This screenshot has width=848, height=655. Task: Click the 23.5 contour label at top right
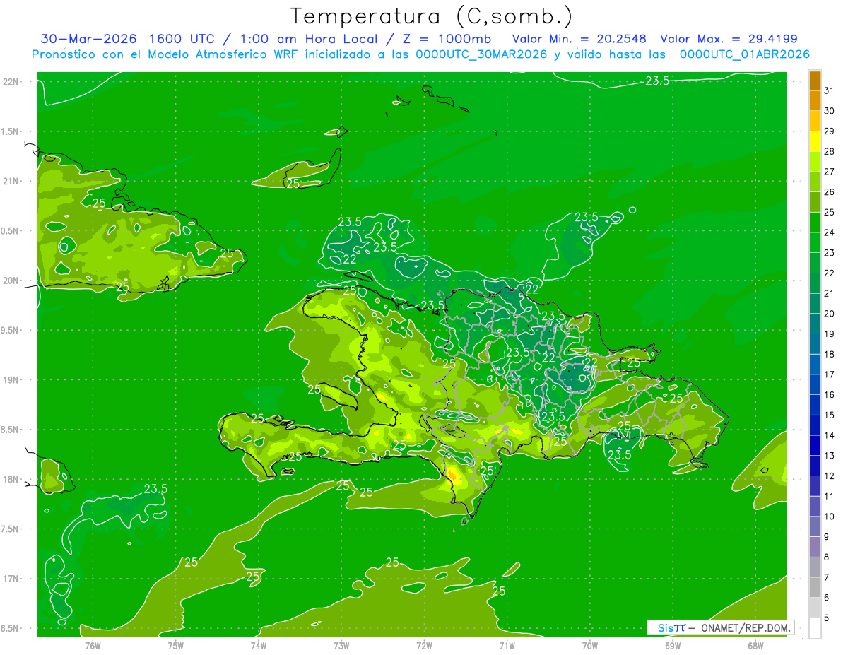[x=657, y=81]
